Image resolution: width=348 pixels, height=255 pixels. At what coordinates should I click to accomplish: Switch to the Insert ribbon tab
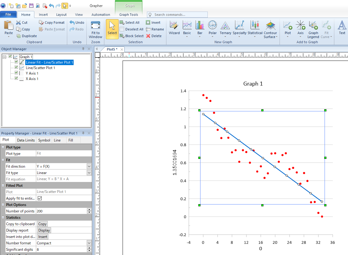tap(43, 15)
